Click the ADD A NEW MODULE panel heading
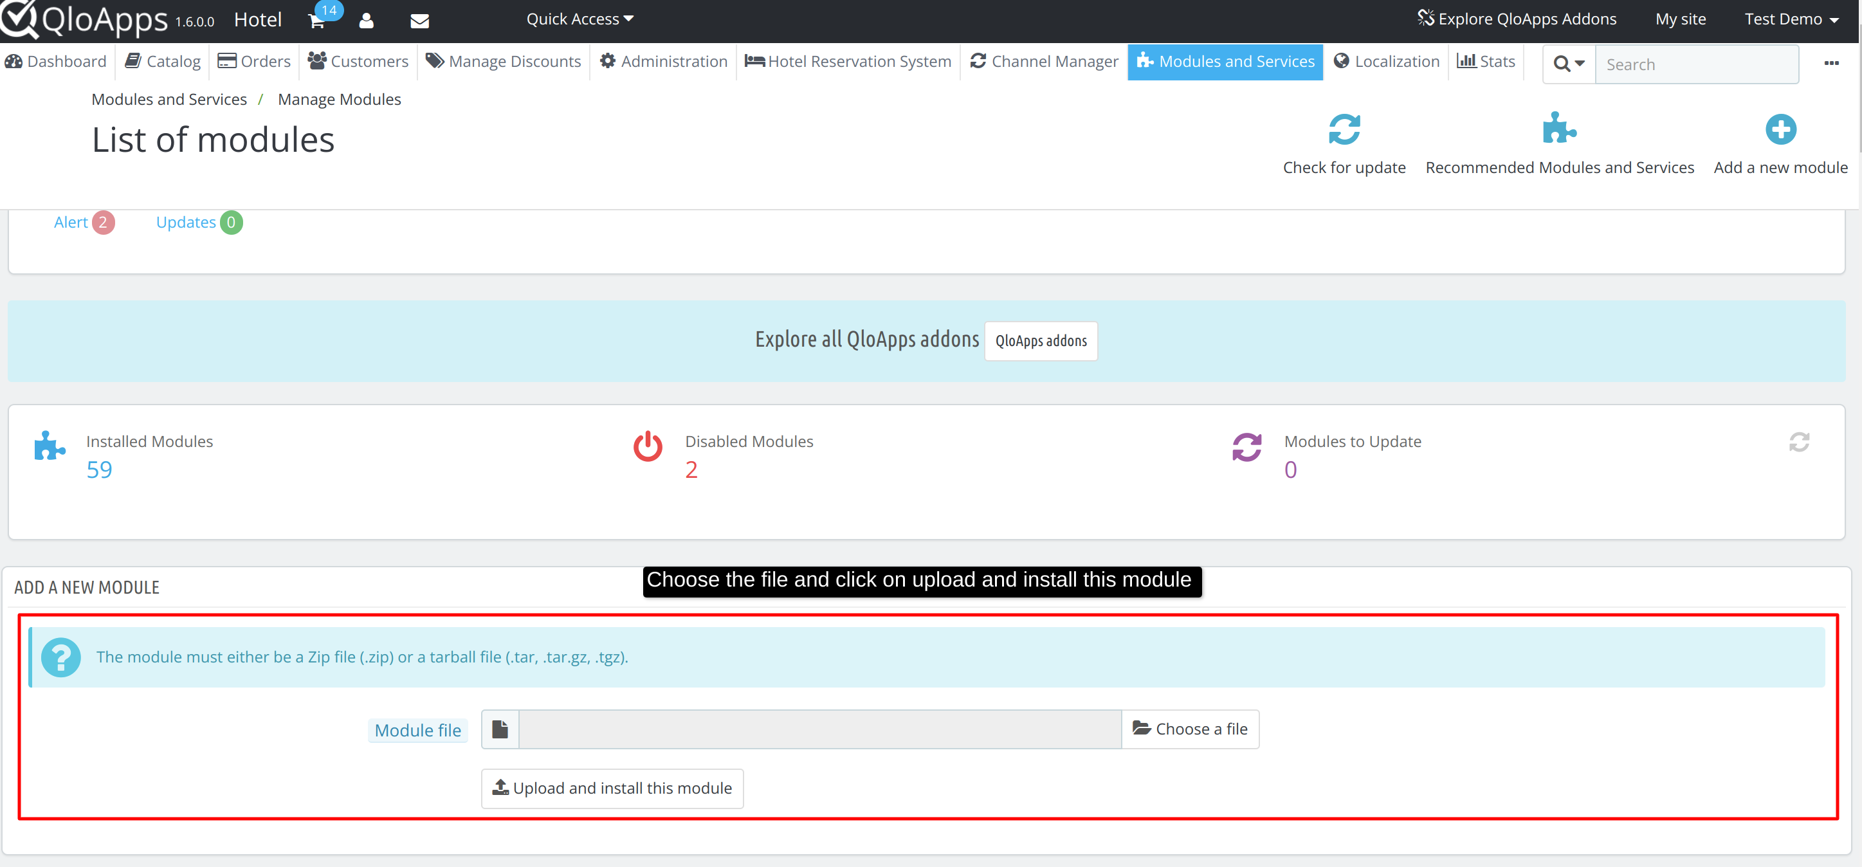The image size is (1862, 867). click(87, 588)
